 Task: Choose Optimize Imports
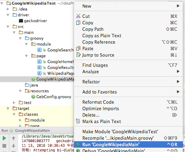(x=128, y=108)
